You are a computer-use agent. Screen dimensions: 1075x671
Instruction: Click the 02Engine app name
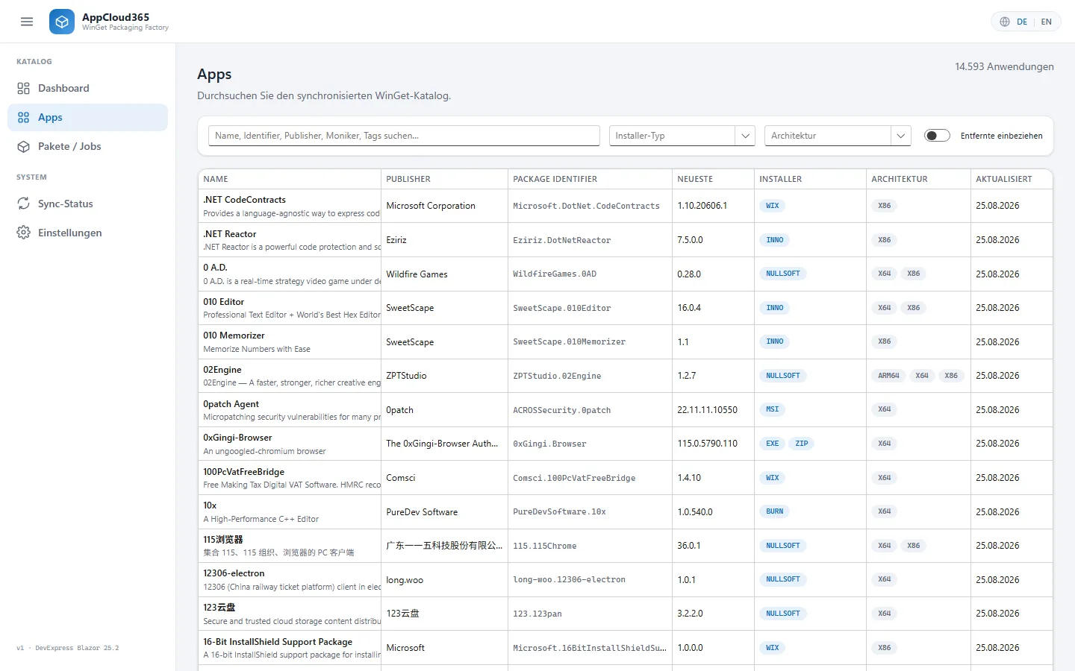(x=222, y=370)
